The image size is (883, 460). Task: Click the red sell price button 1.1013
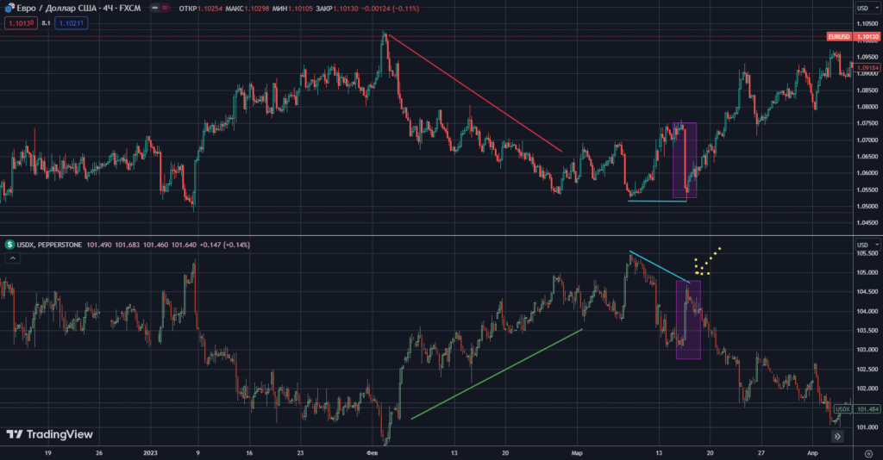(x=20, y=24)
